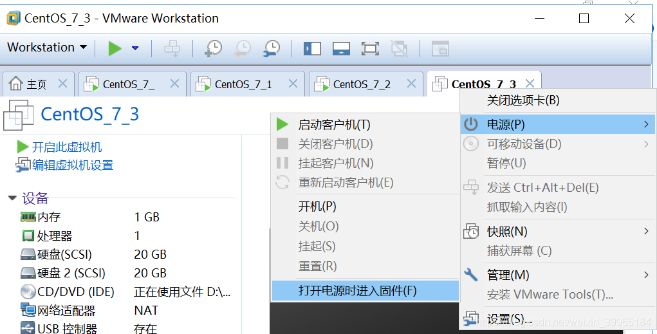
Task: Choose 启动客户机(T) from power submenu
Action: (x=366, y=124)
